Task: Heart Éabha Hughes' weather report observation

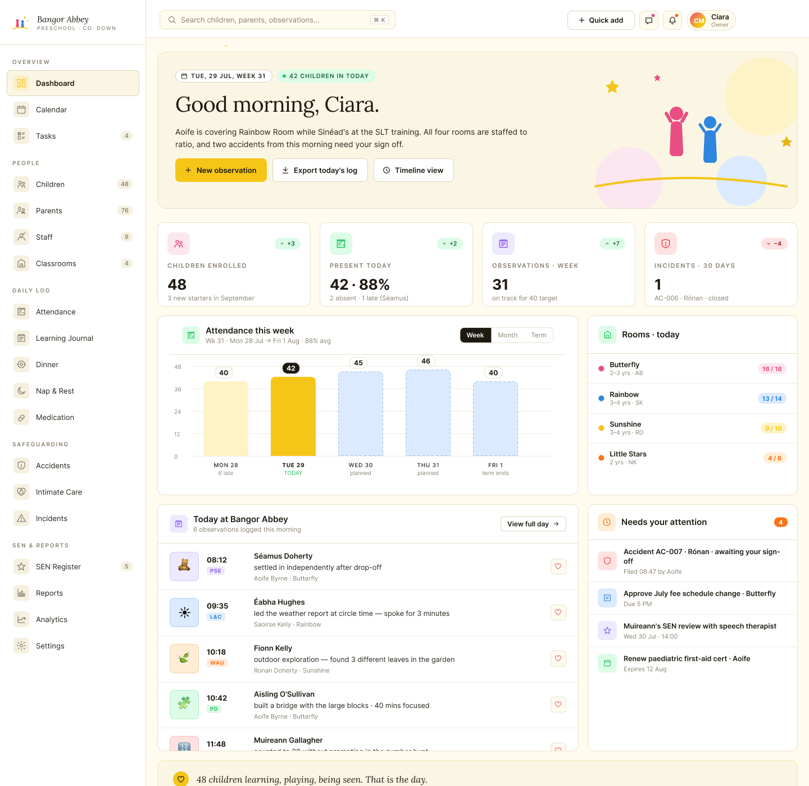Action: pyautogui.click(x=558, y=613)
